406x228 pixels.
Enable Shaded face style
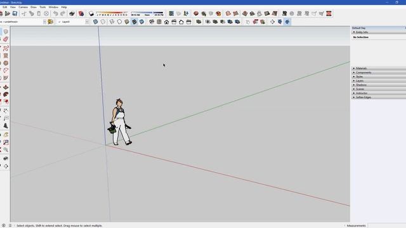point(127,22)
